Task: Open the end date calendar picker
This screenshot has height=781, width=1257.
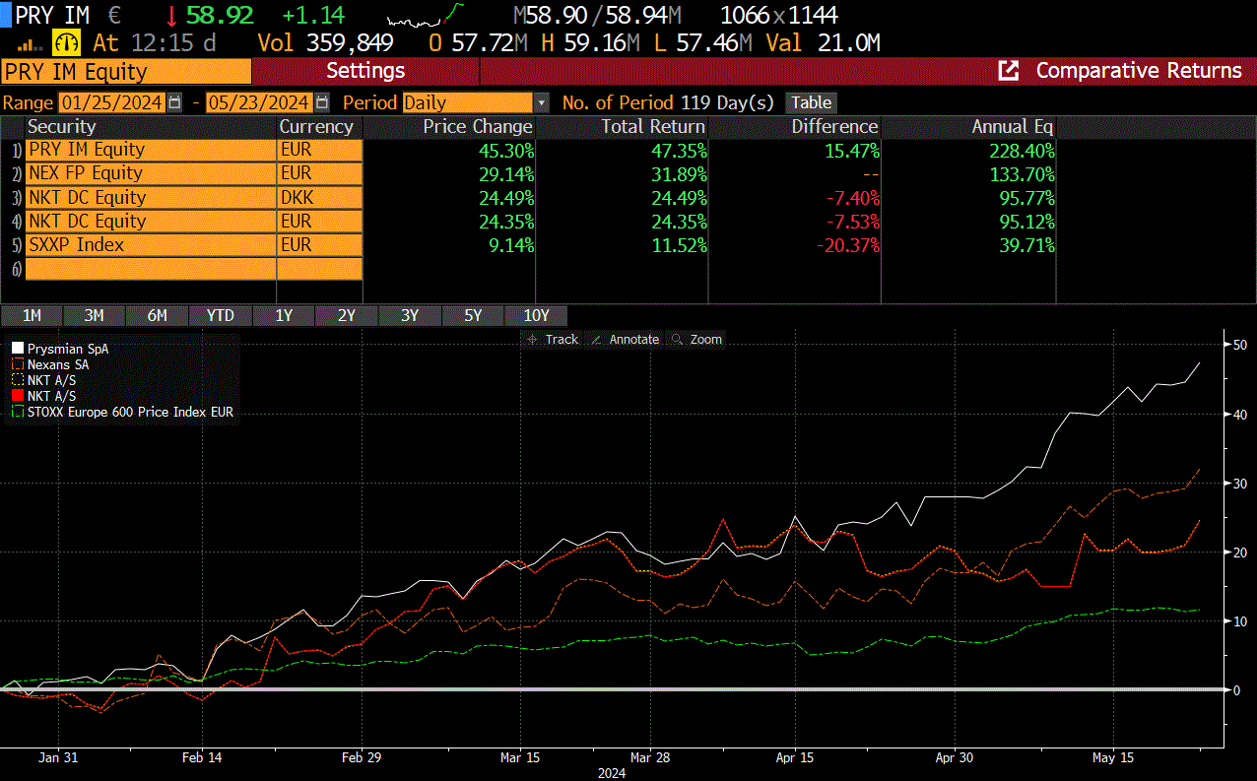Action: coord(321,102)
